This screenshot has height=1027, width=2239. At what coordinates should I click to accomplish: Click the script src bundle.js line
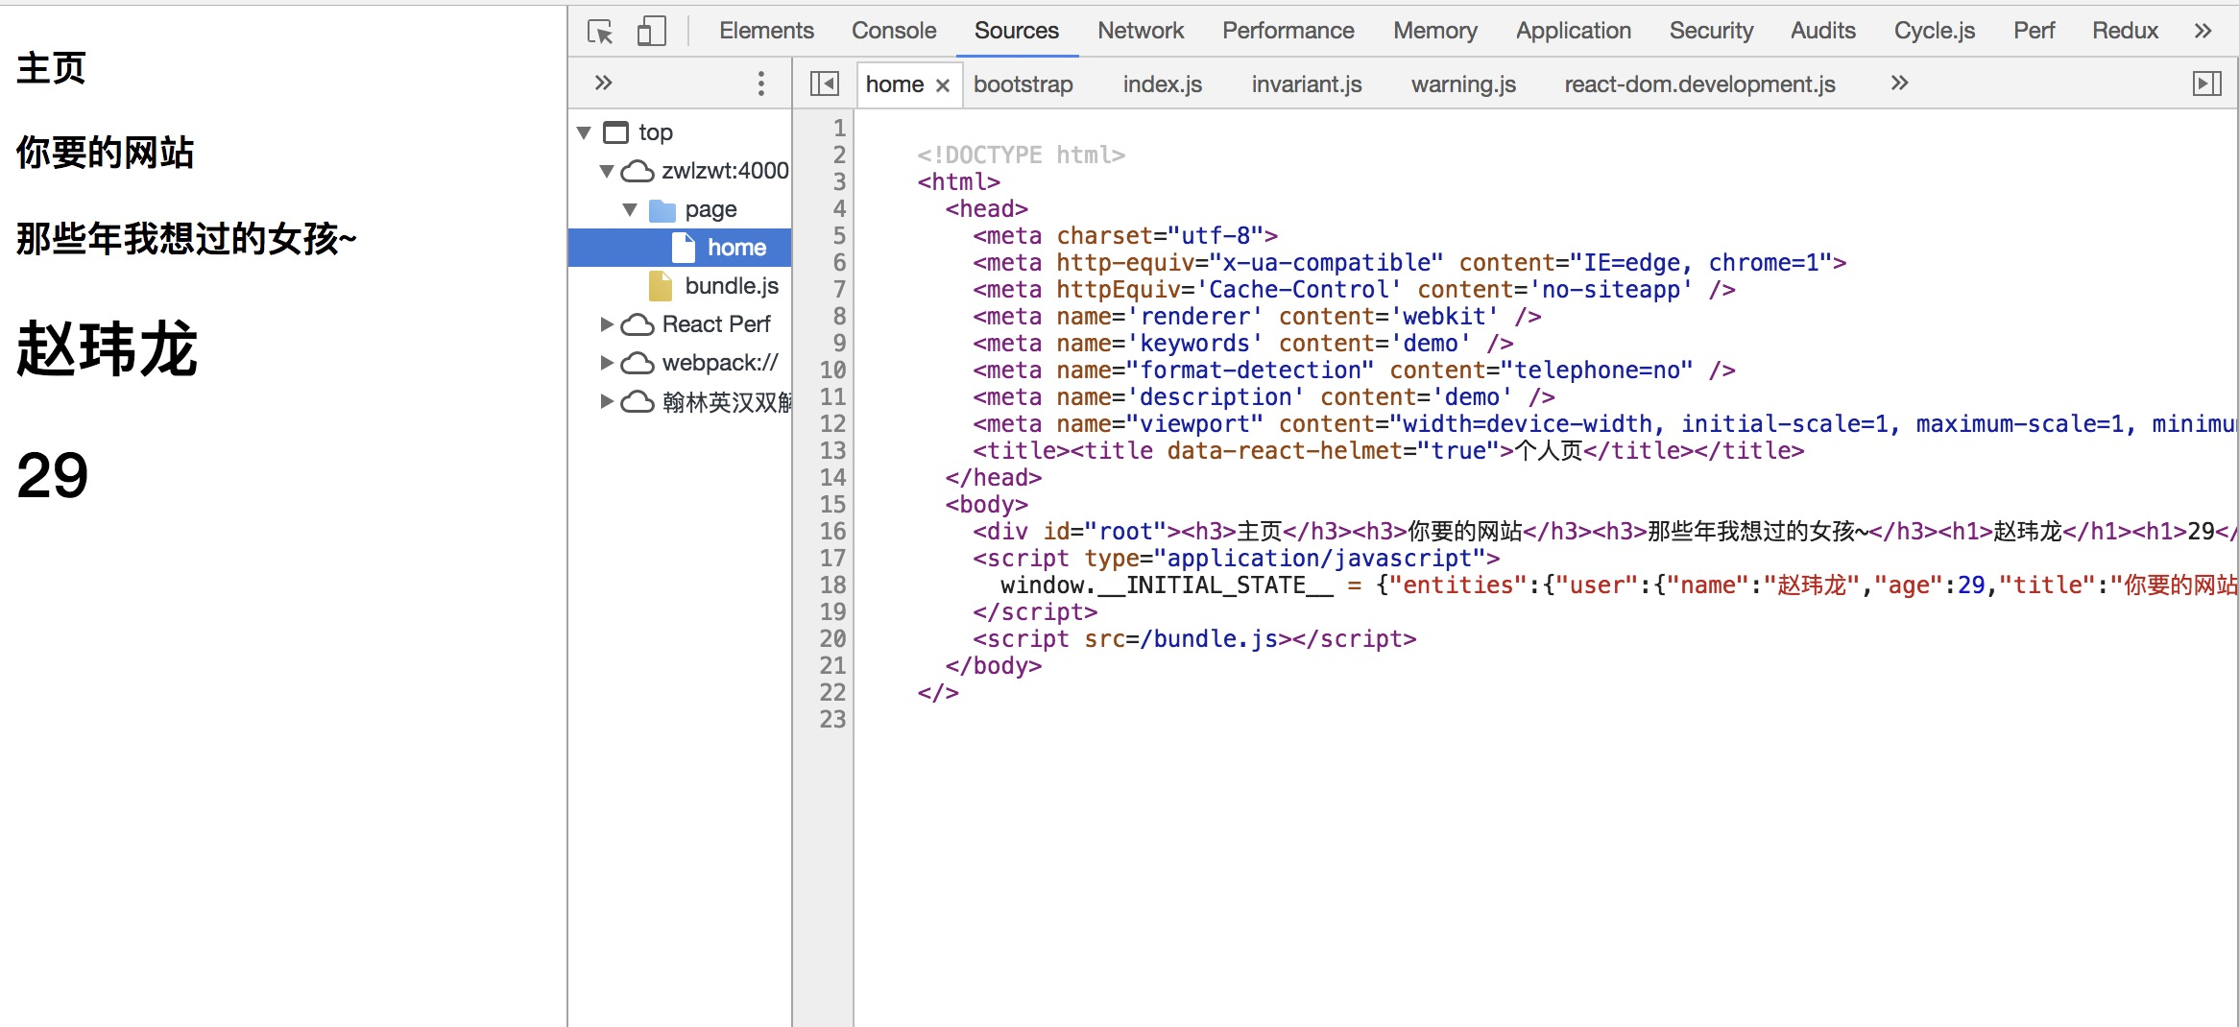(x=1194, y=639)
